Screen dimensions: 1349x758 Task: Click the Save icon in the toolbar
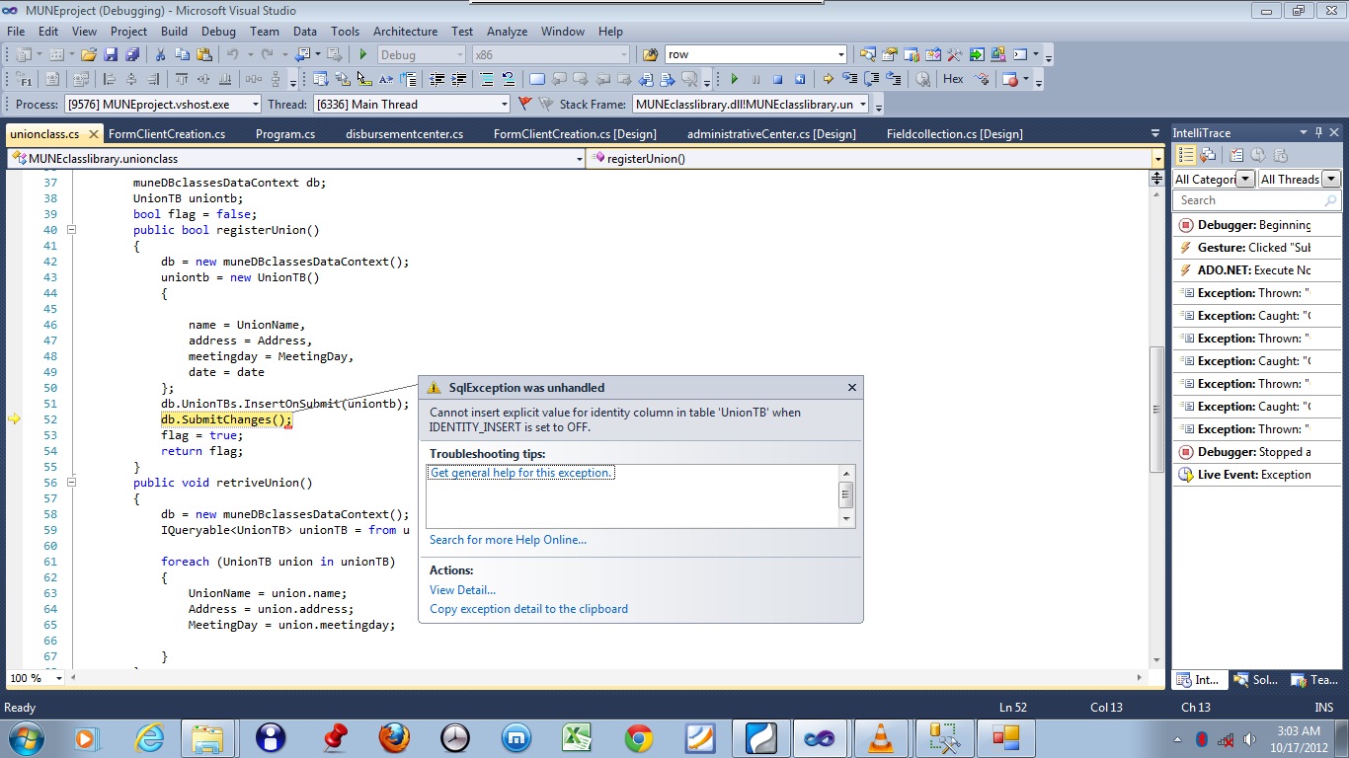click(110, 55)
